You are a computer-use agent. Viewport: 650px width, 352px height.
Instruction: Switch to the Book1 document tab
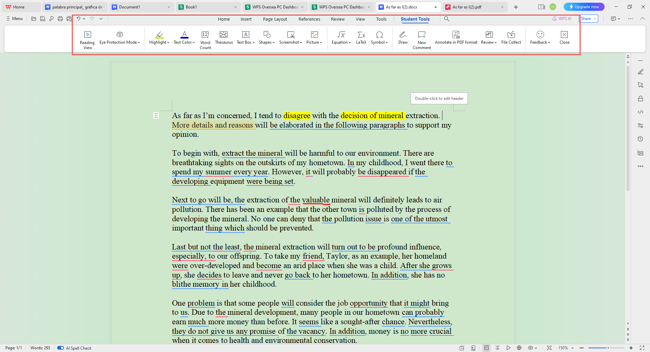pyautogui.click(x=191, y=7)
